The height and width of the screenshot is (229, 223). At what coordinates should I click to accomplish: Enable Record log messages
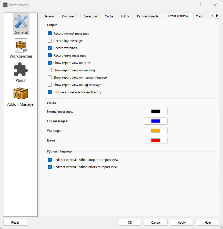pyautogui.click(x=49, y=40)
